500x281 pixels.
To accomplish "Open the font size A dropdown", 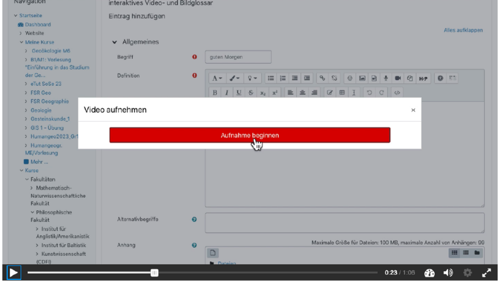I will 217,78.
